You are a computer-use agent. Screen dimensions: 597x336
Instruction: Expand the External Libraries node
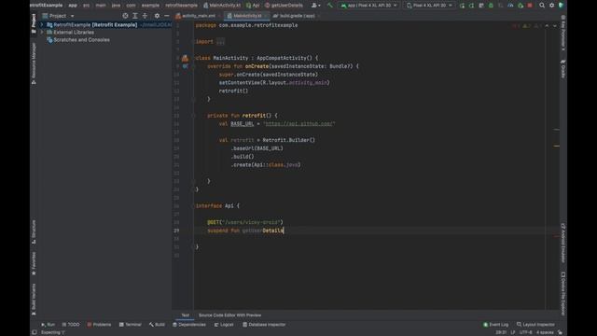[42, 33]
